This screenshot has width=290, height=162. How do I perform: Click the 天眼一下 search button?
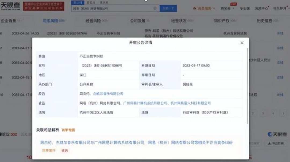click(x=168, y=8)
